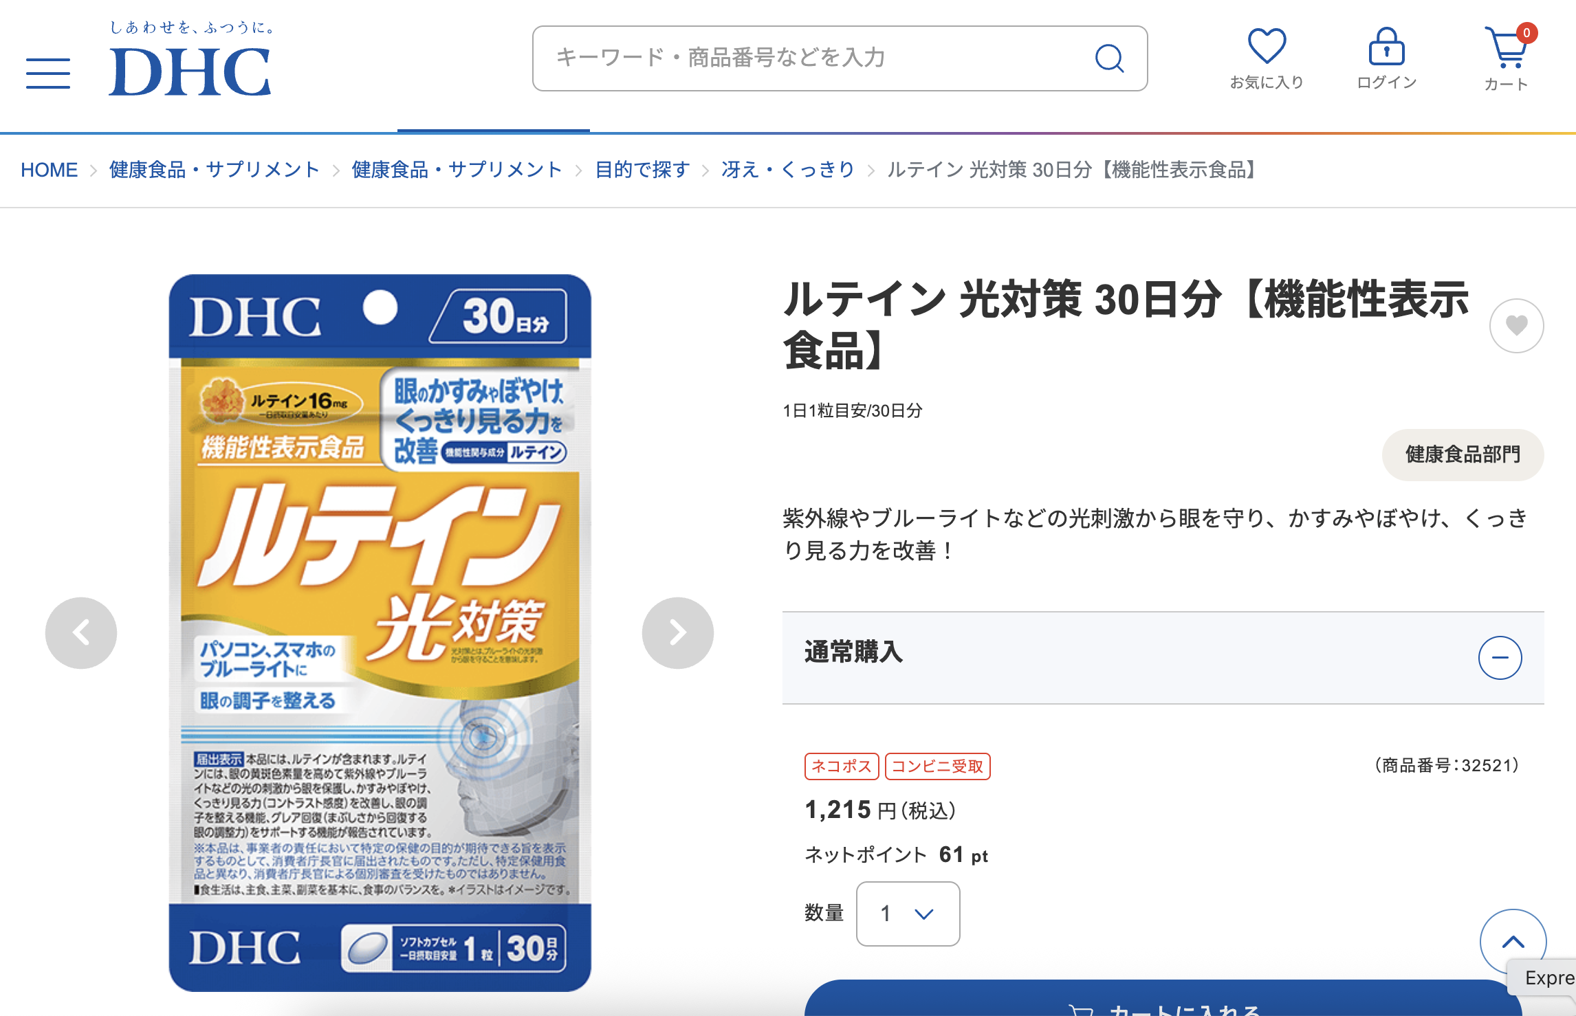Show next product image

pyautogui.click(x=678, y=632)
